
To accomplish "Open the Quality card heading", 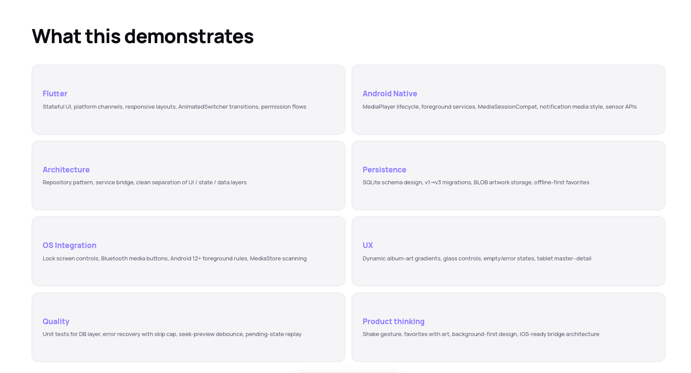I will tap(56, 322).
